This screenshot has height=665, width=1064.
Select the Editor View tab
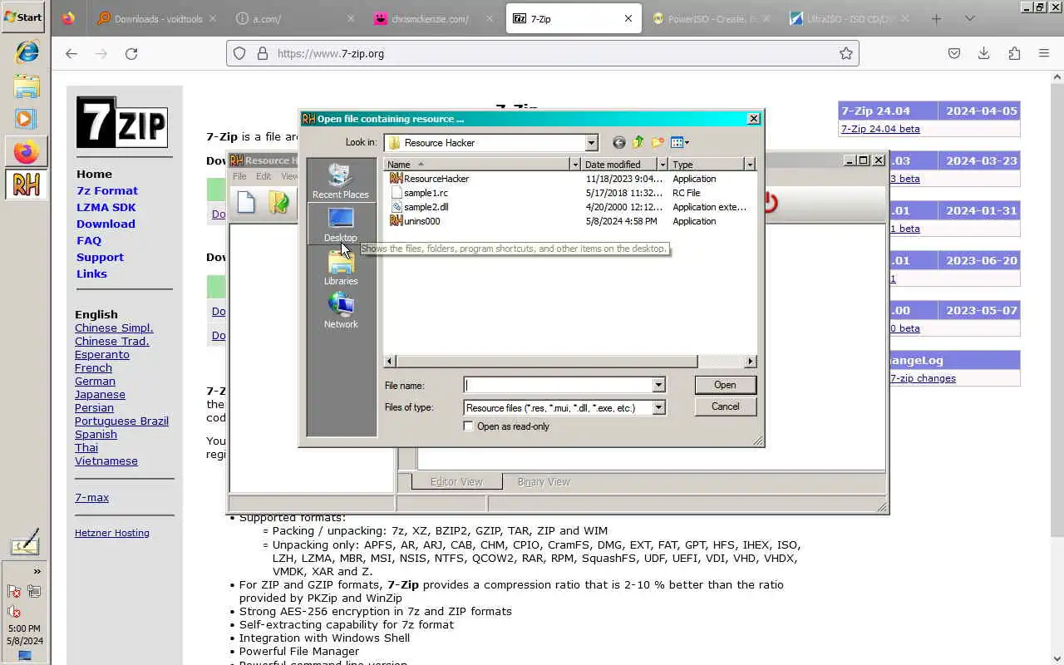456,481
